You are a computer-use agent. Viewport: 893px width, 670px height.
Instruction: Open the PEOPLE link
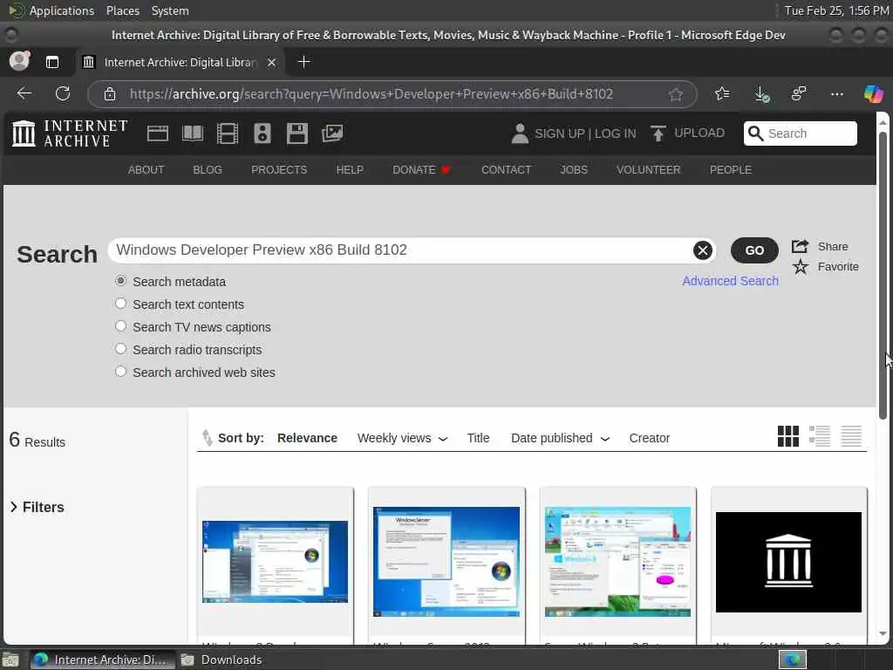tap(730, 170)
